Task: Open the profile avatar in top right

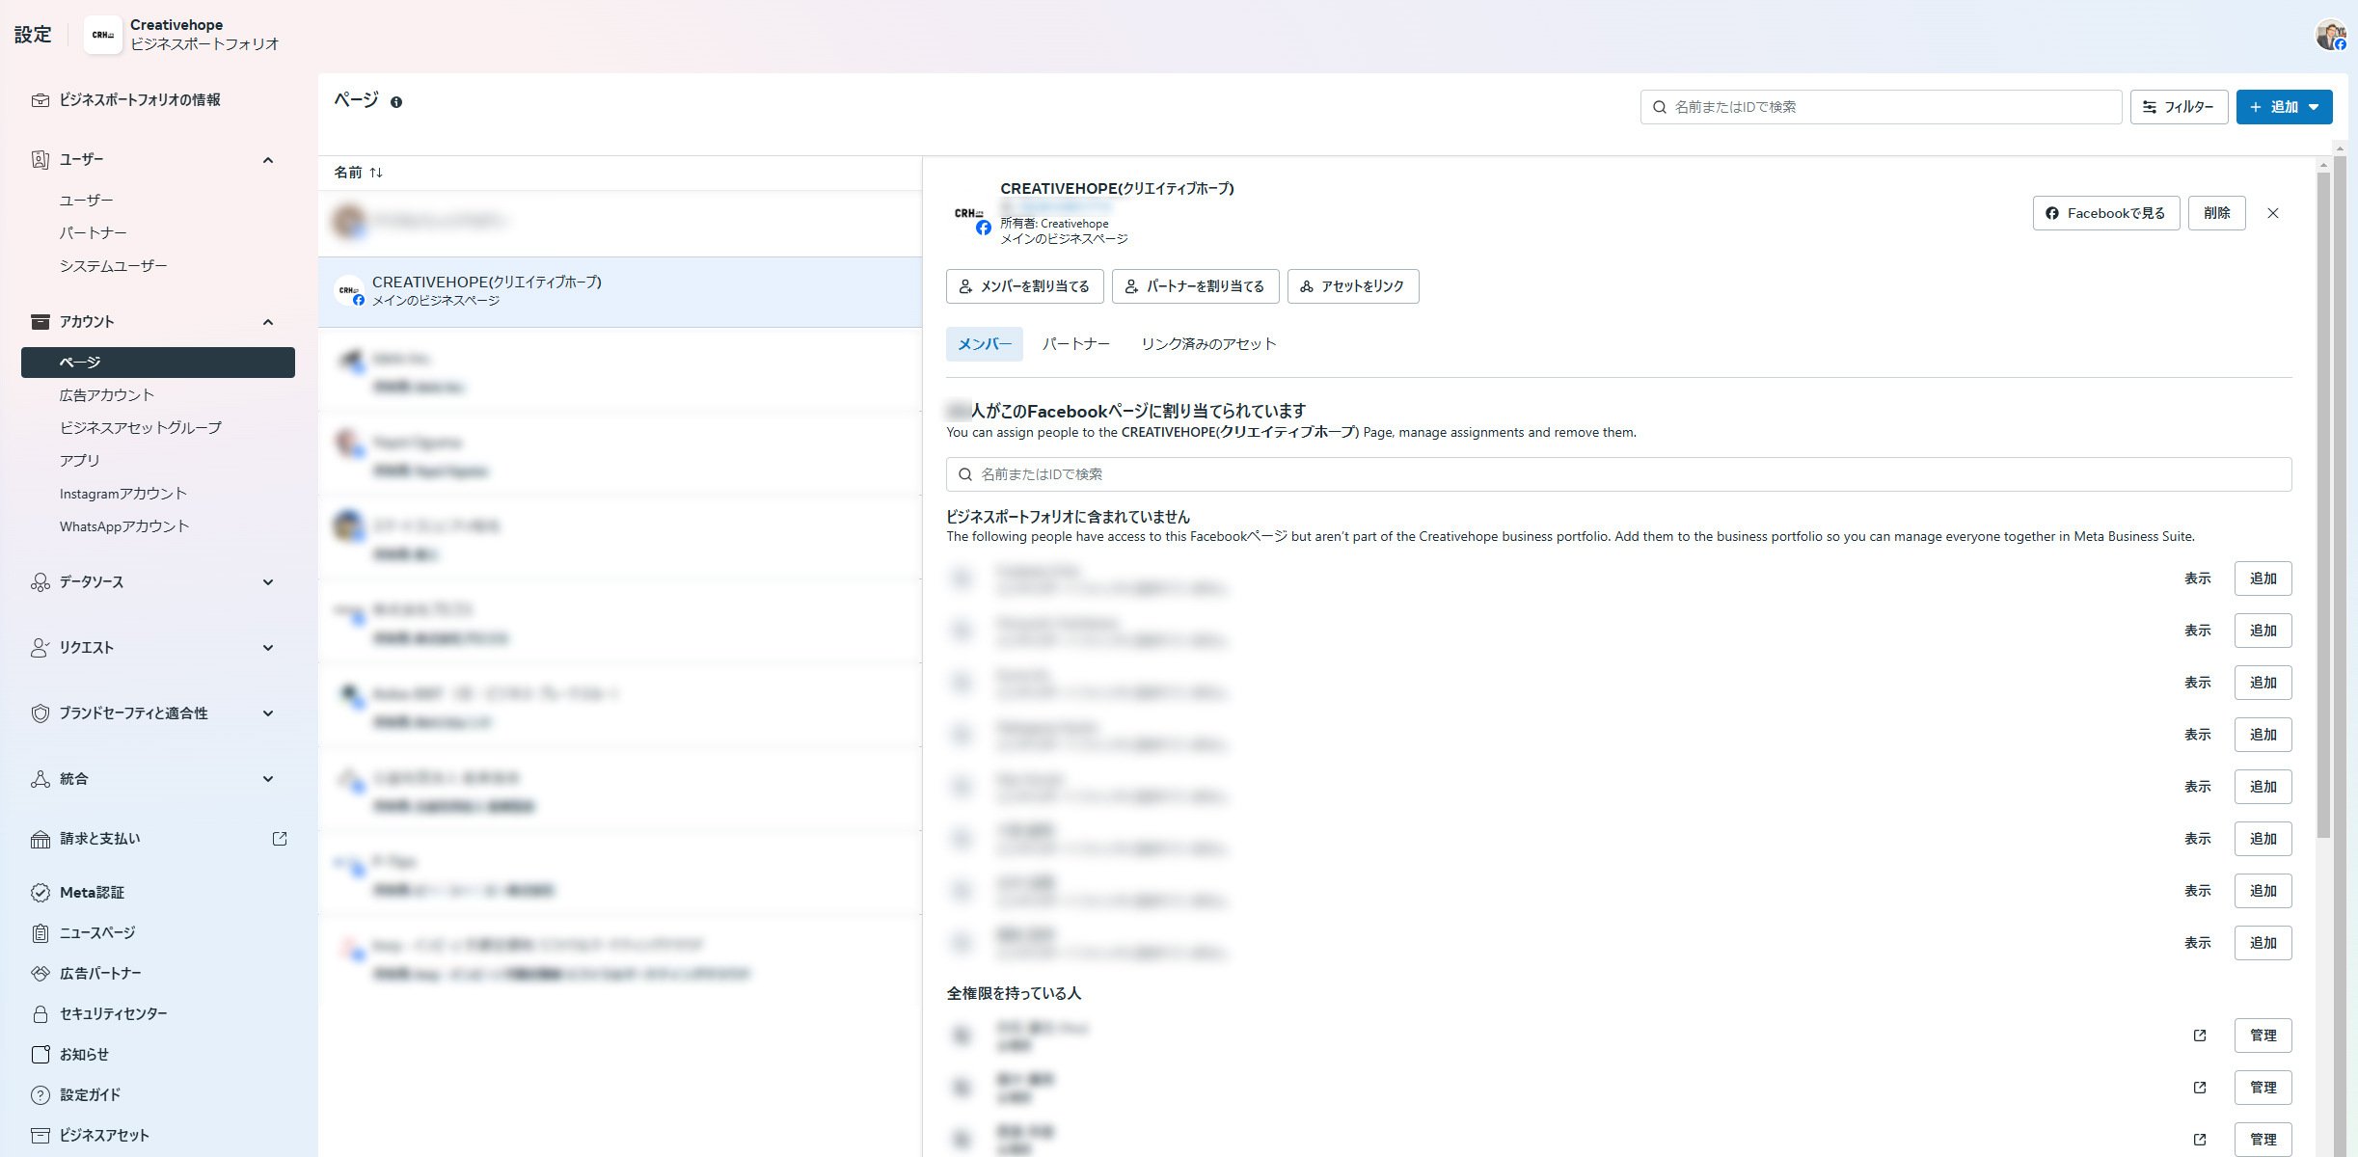Action: (x=2331, y=35)
